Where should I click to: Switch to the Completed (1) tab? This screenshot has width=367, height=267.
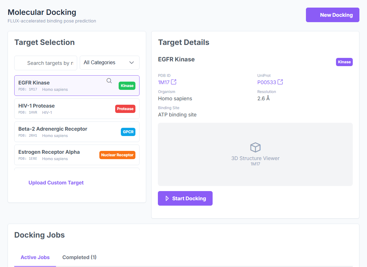pyautogui.click(x=79, y=257)
